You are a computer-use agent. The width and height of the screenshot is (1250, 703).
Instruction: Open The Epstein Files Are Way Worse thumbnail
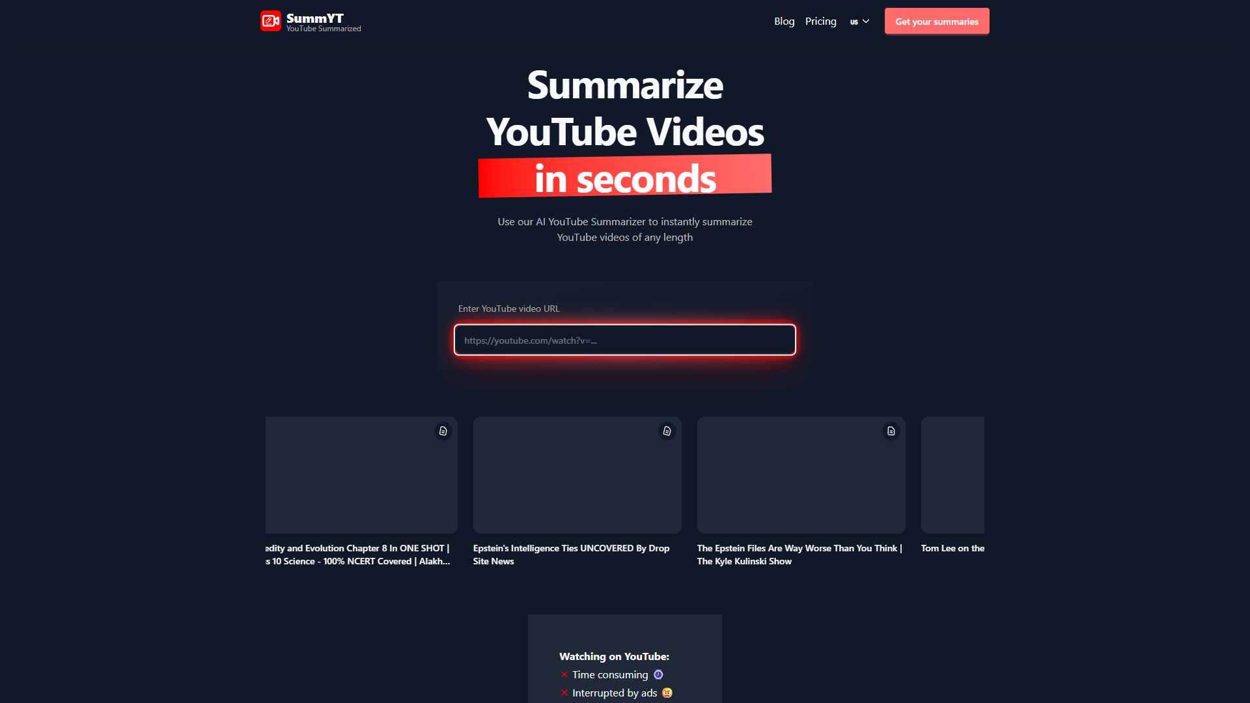coord(801,475)
